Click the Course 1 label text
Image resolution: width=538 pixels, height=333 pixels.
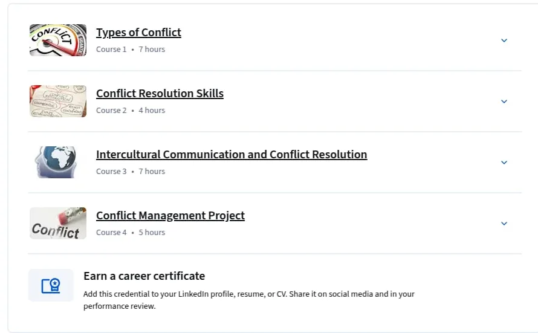coord(111,50)
